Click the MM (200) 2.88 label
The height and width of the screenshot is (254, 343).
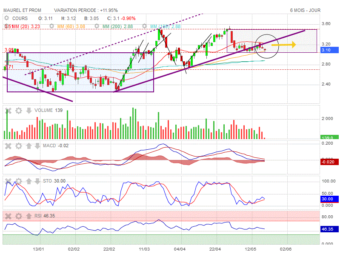[118, 26]
